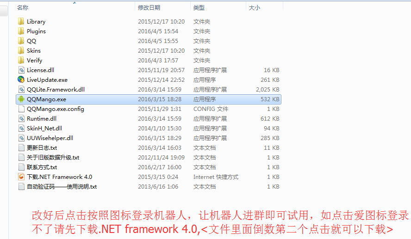Click the 2,025 KB size value
This screenshot has width=411, height=239.
[268, 89]
